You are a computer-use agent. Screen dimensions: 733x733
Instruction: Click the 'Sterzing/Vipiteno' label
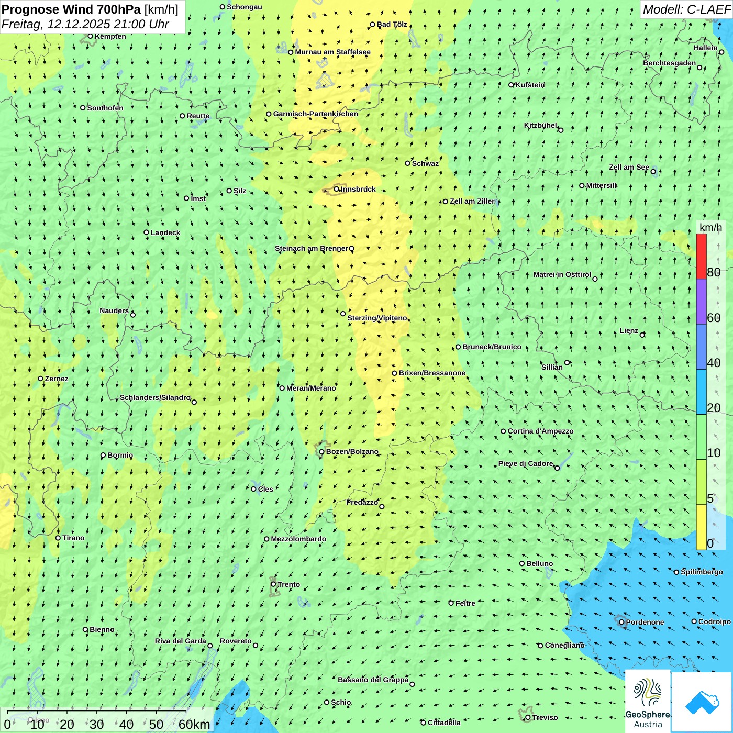pos(377,318)
